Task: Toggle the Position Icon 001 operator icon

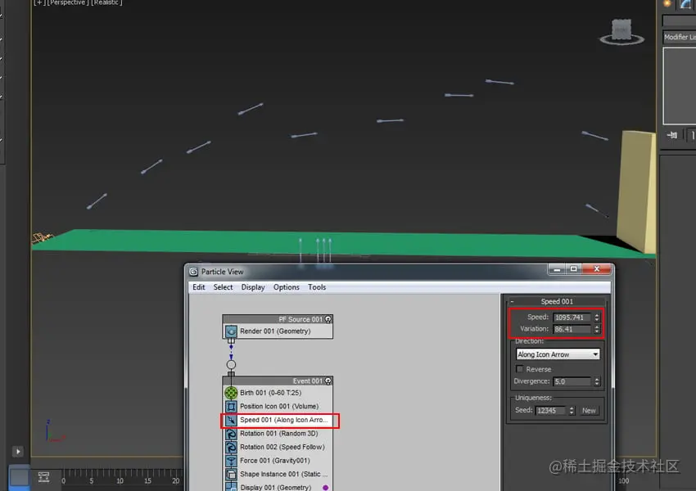Action: [231, 406]
